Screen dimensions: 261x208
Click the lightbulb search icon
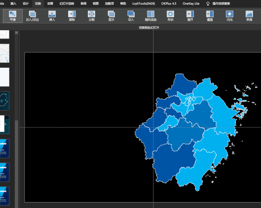(208, 4)
